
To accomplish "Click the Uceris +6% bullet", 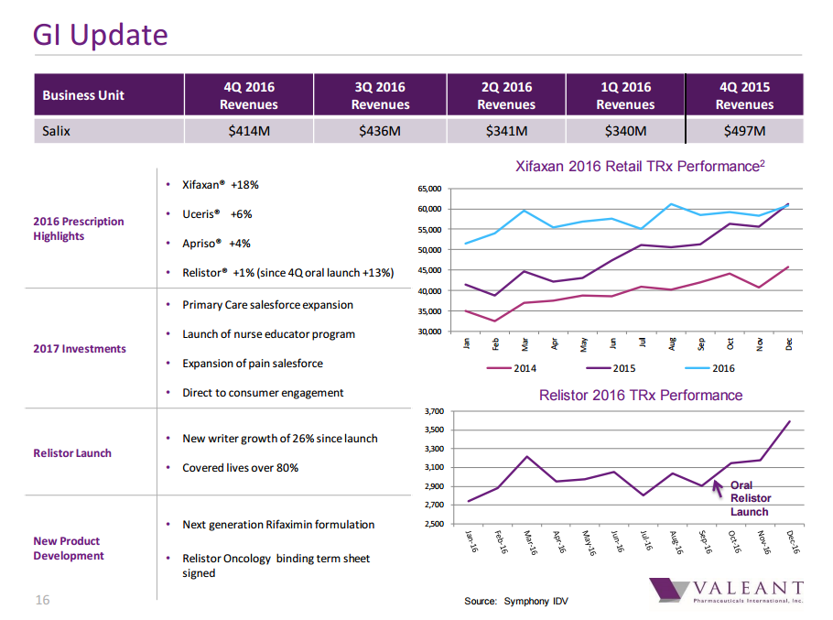I will [217, 214].
